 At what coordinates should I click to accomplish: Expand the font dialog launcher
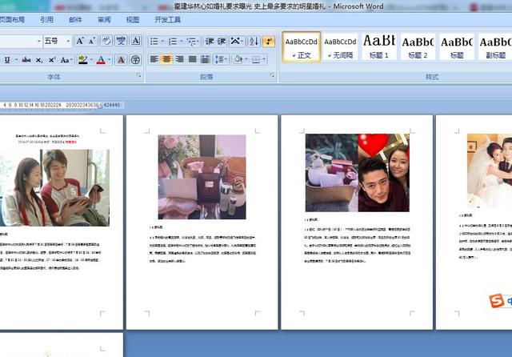[138, 76]
